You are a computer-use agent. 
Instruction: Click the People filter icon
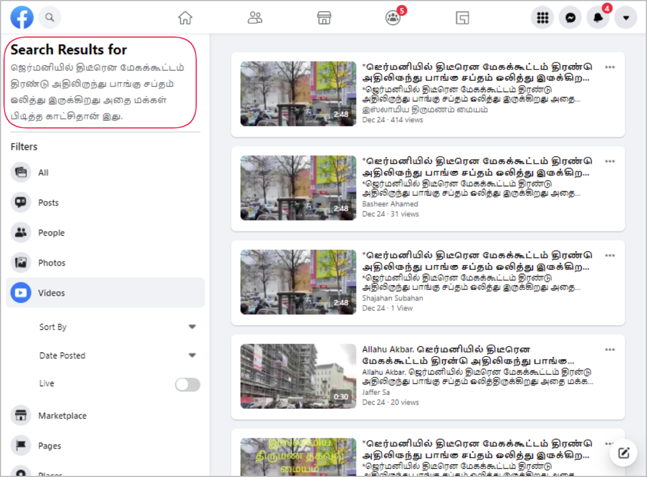tap(21, 233)
